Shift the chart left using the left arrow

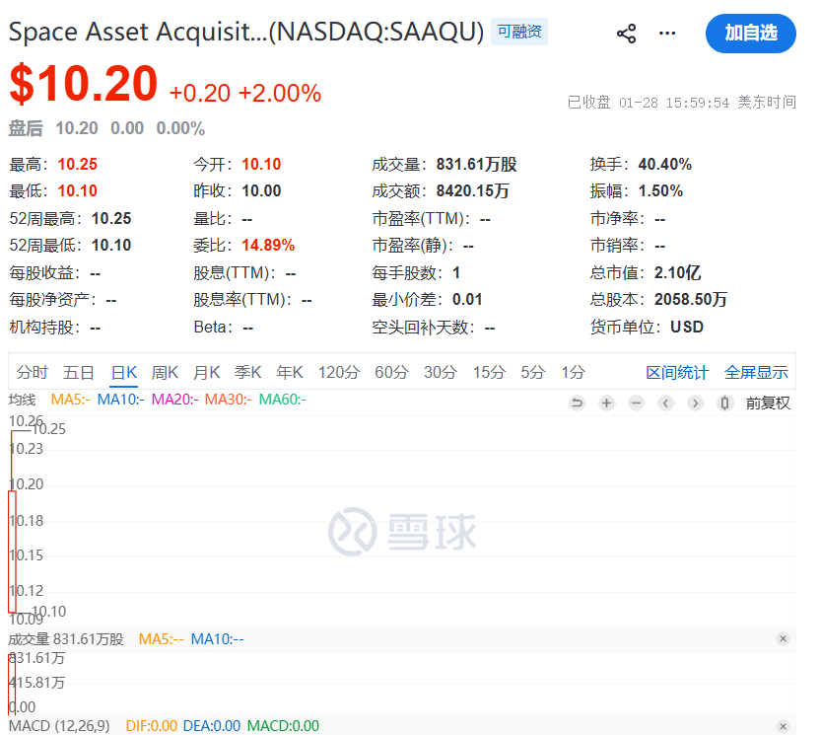coord(665,403)
